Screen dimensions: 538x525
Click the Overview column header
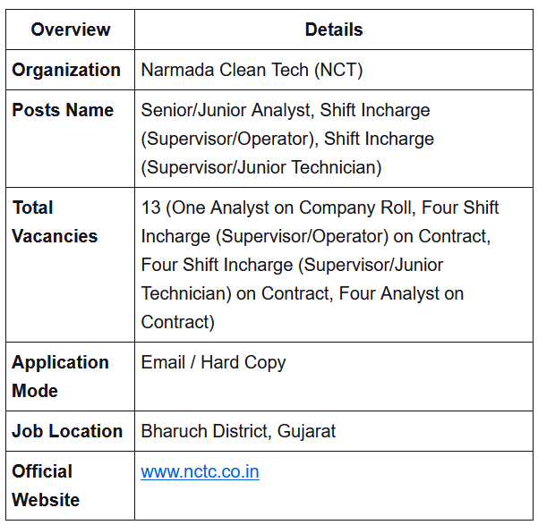(71, 30)
